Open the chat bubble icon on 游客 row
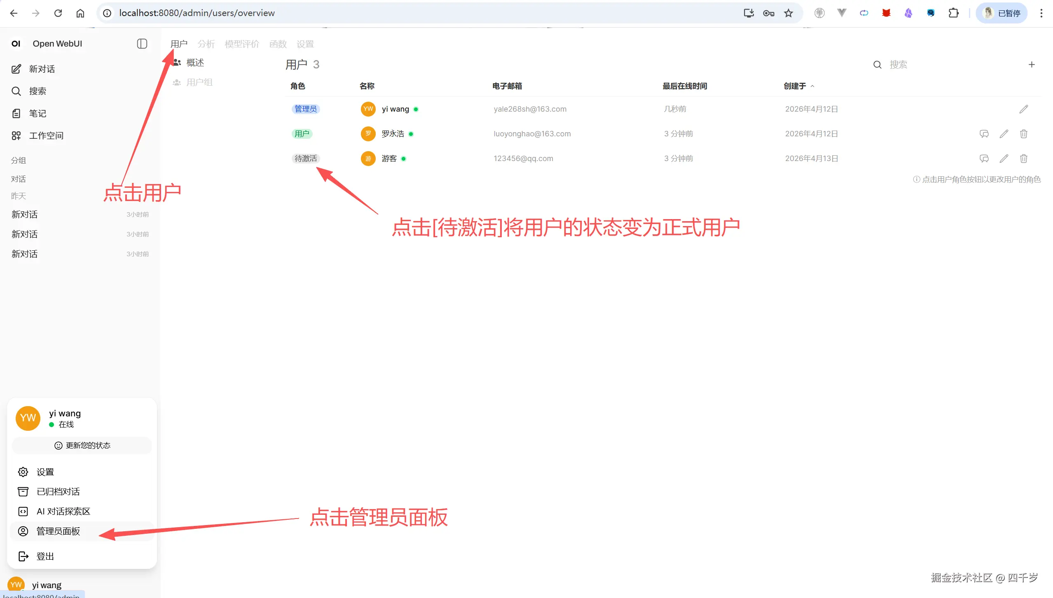 pyautogui.click(x=984, y=159)
